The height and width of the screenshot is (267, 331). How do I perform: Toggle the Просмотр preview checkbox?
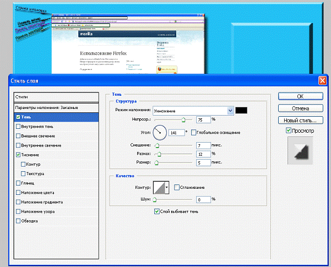coord(289,131)
